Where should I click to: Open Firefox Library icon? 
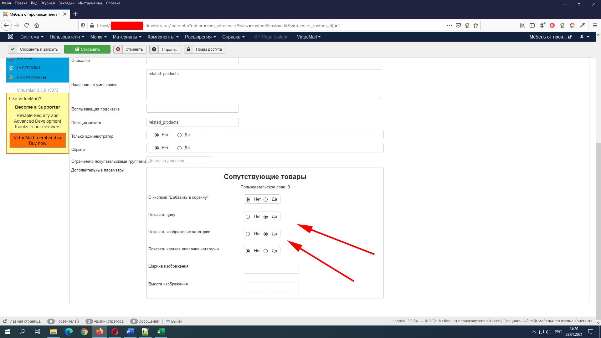(522, 25)
